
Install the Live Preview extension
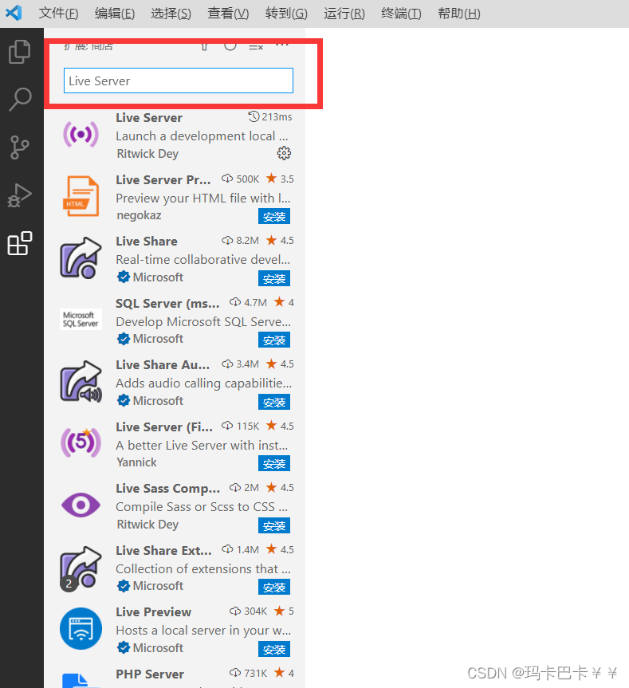click(x=273, y=650)
